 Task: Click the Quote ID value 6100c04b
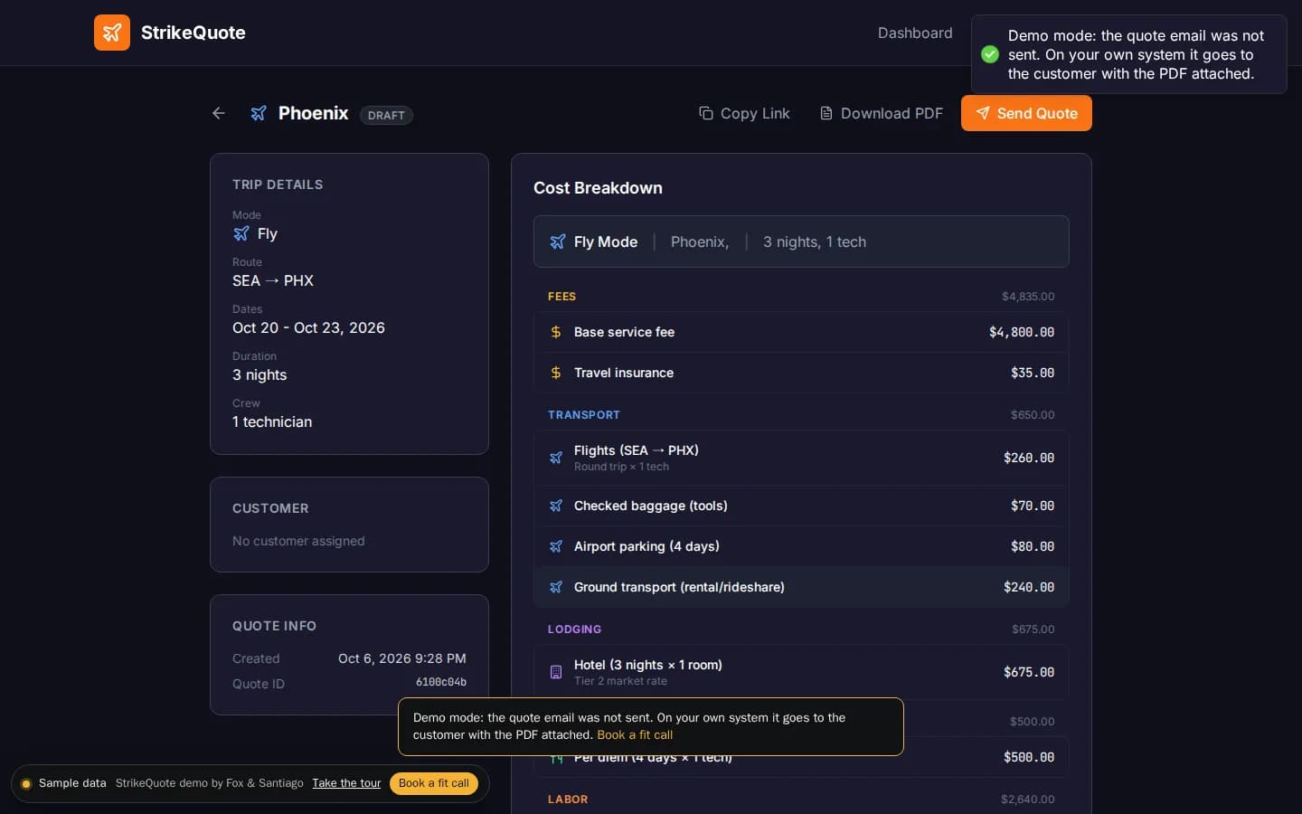(441, 682)
